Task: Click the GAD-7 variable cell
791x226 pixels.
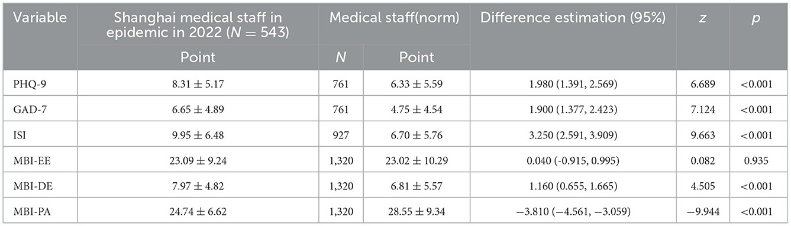Action: pos(25,109)
